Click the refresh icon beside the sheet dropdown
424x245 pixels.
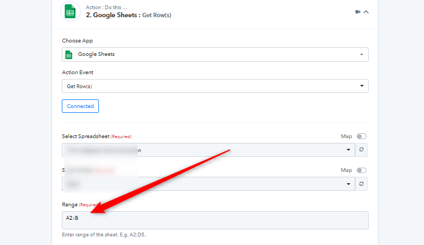pos(362,184)
